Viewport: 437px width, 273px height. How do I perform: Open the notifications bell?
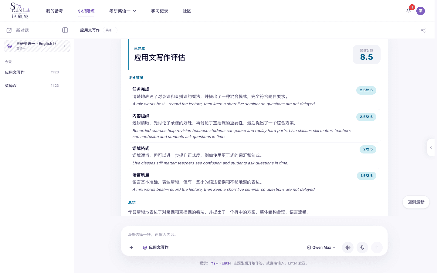coord(408,11)
